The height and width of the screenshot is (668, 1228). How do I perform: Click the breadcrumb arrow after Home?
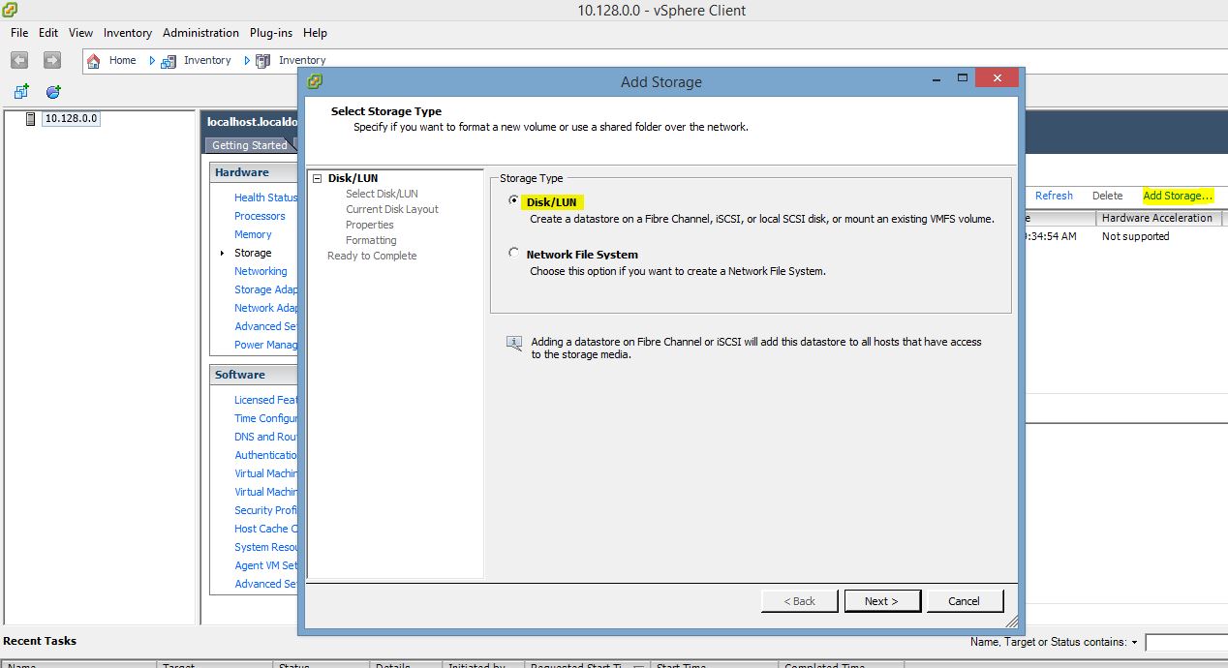click(151, 60)
